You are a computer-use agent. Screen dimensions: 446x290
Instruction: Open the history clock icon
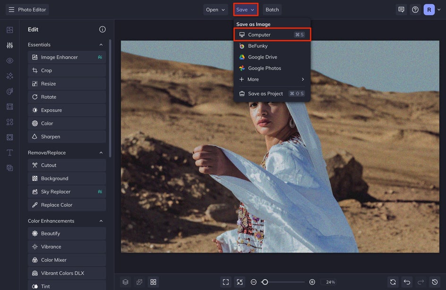tap(435, 282)
